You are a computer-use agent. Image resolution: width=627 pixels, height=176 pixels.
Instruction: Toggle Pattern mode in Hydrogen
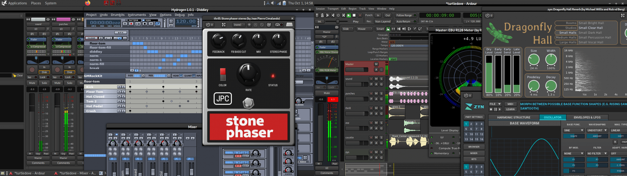coord(133,20)
